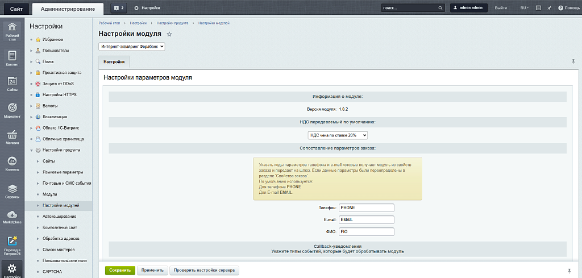Select the Настройки tab in module panel
This screenshot has width=582, height=278.
[114, 62]
